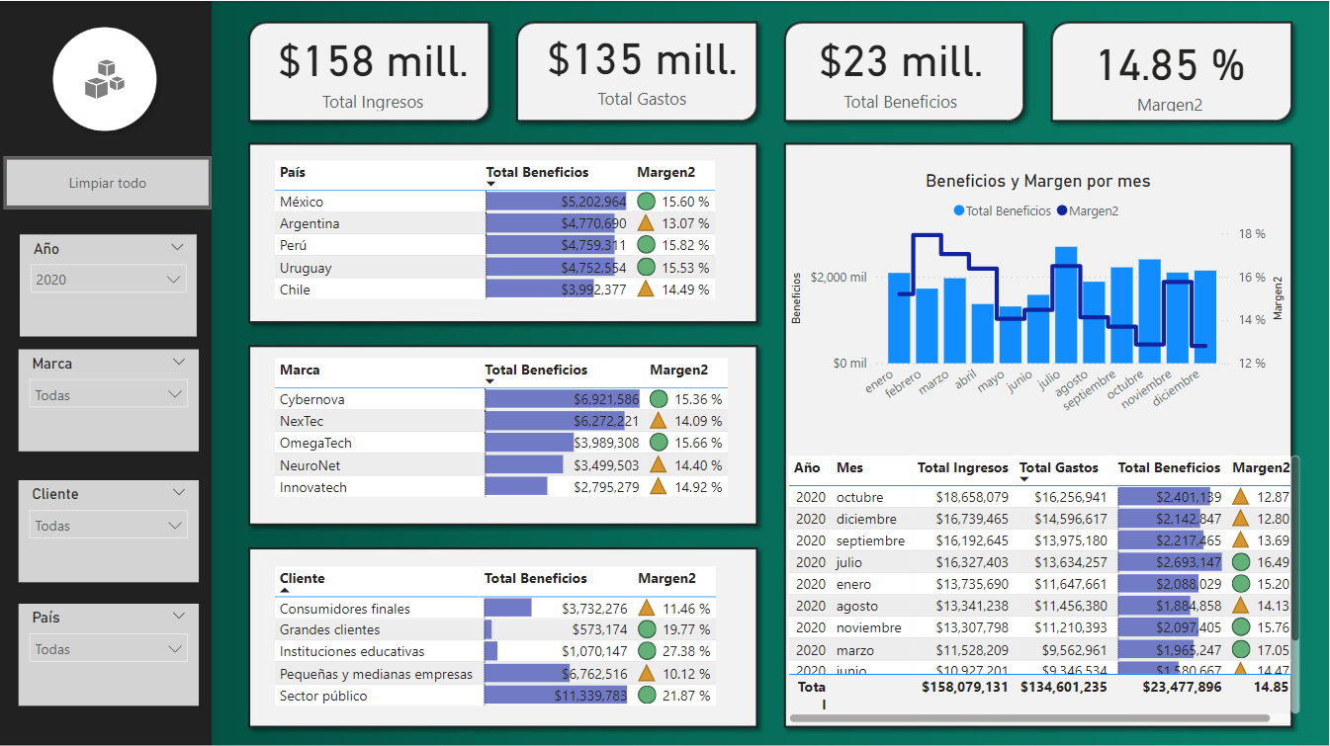The height and width of the screenshot is (746, 1330).
Task: Click the green circle indicator beside Cybernova
Action: [659, 399]
